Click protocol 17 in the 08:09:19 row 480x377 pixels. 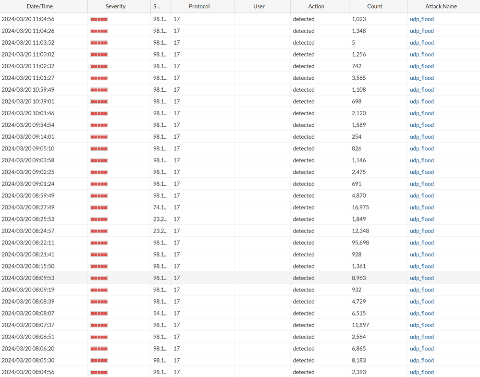[x=177, y=290]
